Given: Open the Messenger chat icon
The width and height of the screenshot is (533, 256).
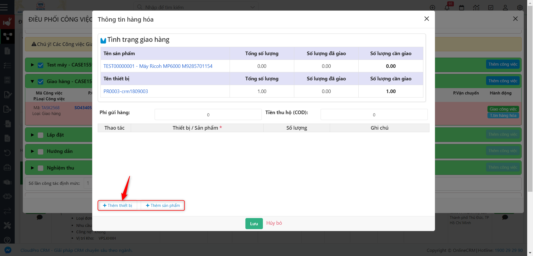Looking at the screenshot, I should (x=8, y=250).
